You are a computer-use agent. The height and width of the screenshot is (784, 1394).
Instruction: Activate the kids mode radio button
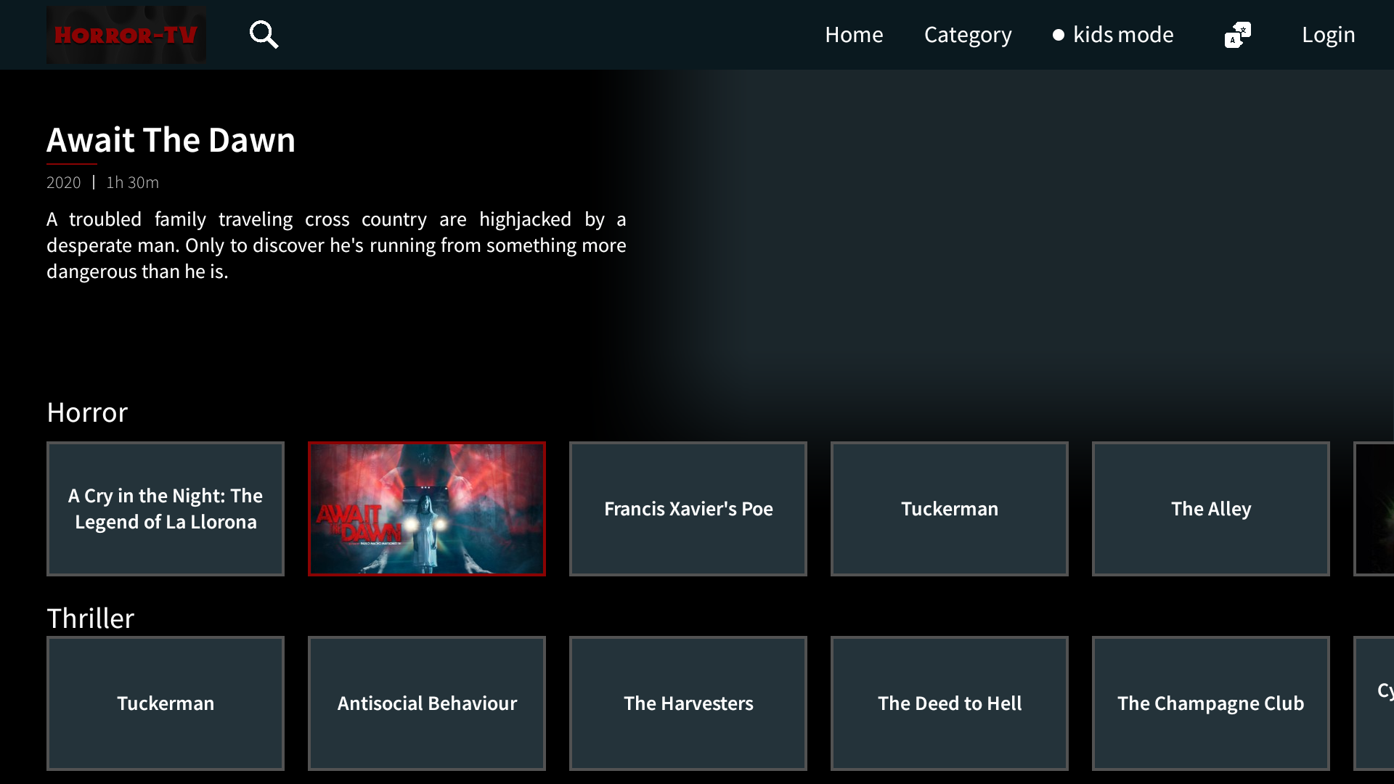[x=1059, y=34]
